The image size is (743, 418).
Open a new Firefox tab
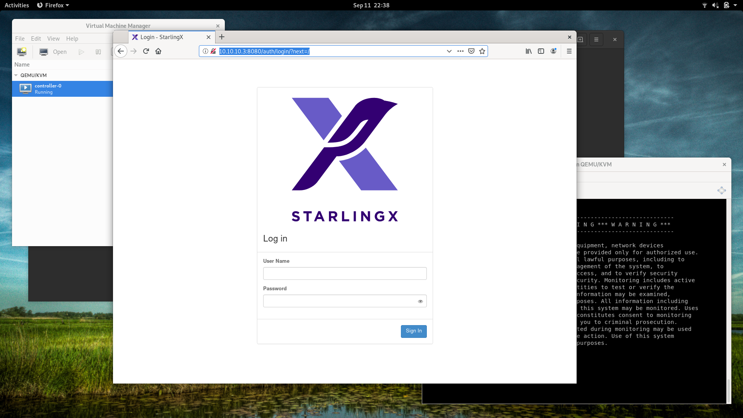point(222,37)
